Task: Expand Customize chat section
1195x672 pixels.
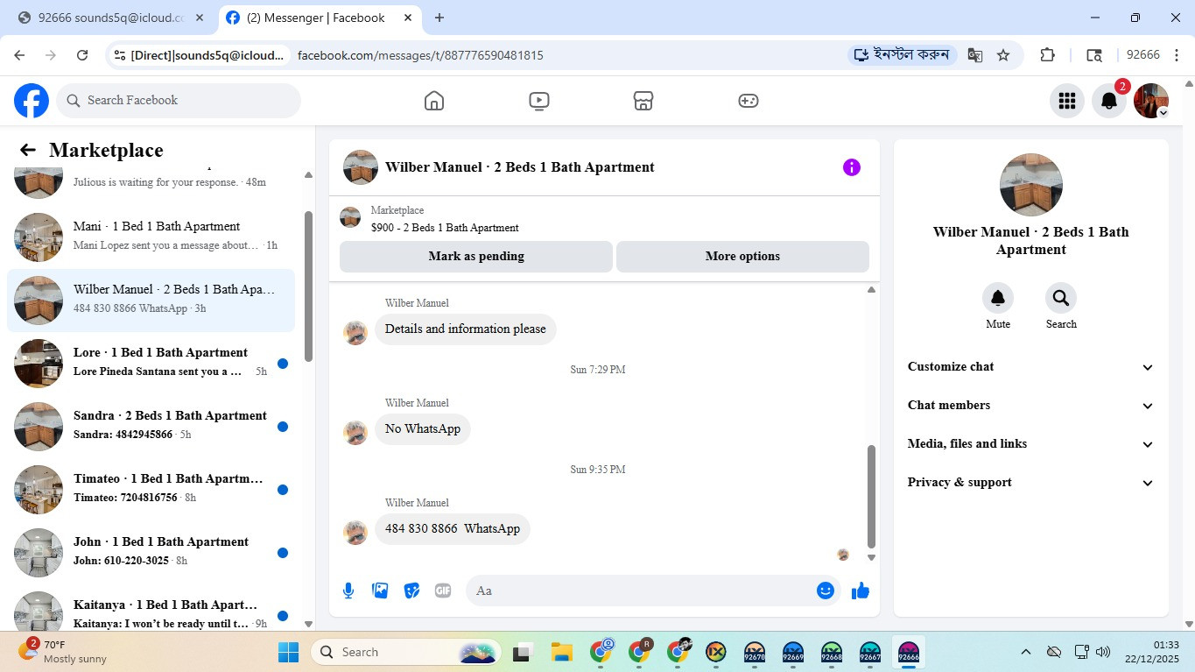Action: pos(1030,367)
